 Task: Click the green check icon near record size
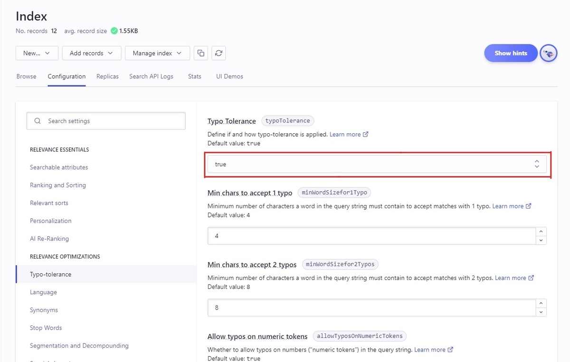click(x=114, y=31)
